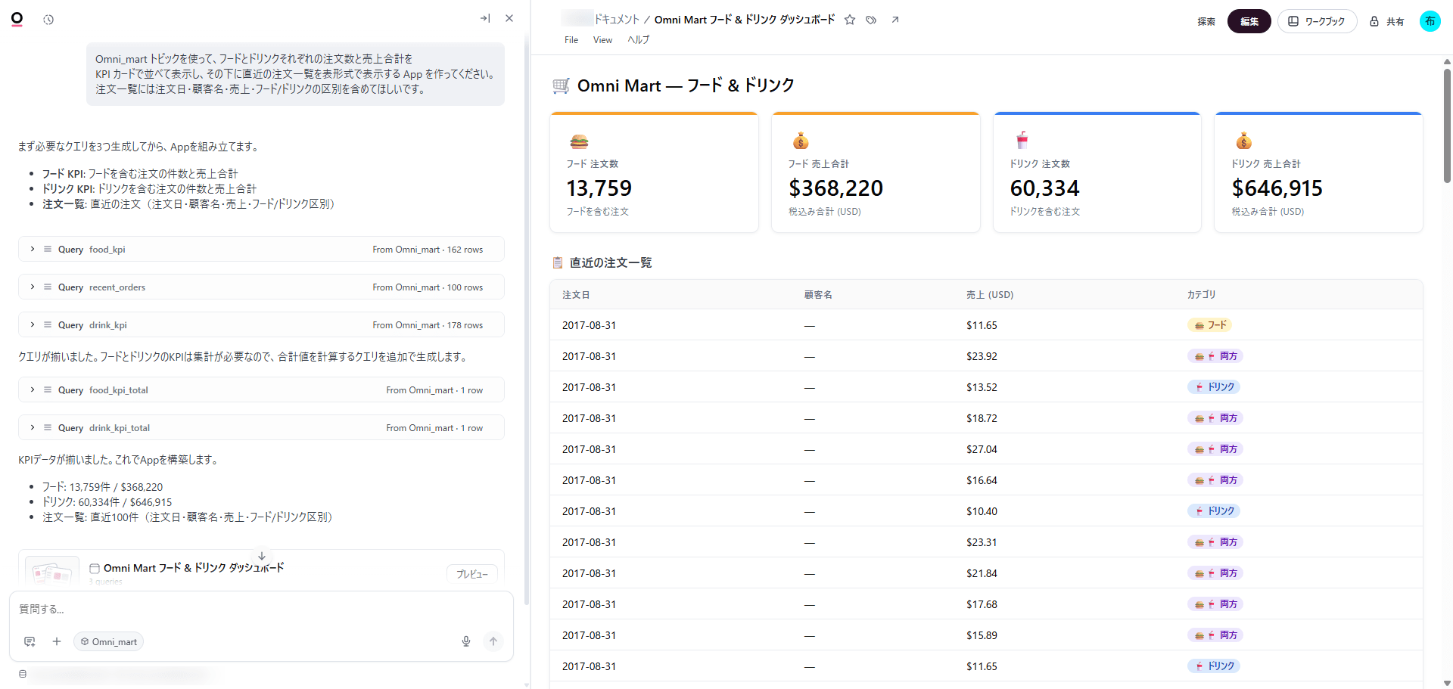1453x689 pixels.
Task: Open the ヘルプ menu
Action: click(638, 40)
